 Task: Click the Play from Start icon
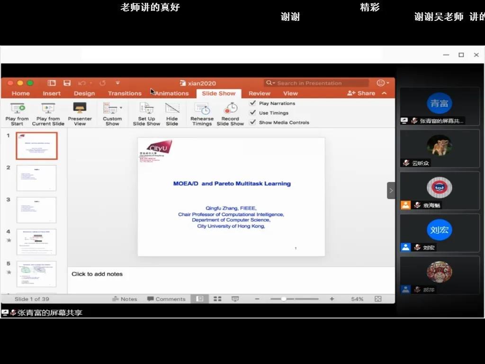click(17, 109)
